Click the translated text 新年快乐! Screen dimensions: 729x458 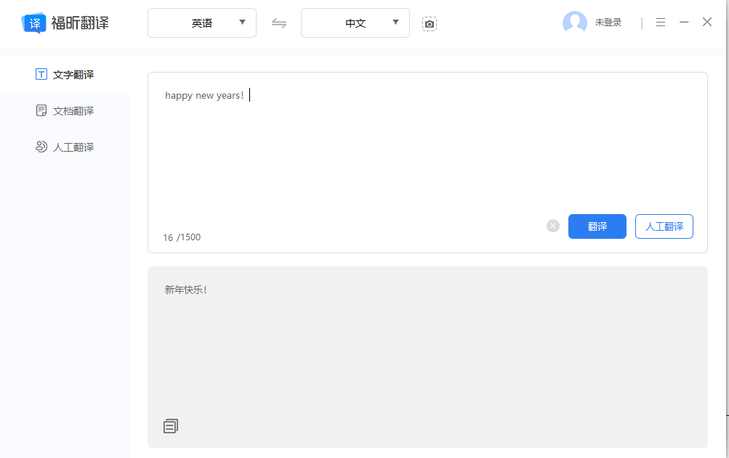pos(186,290)
